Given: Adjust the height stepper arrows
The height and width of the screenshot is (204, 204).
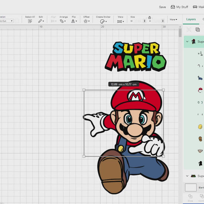Looking at the screenshot, I should pyautogui.click(x=163, y=21).
